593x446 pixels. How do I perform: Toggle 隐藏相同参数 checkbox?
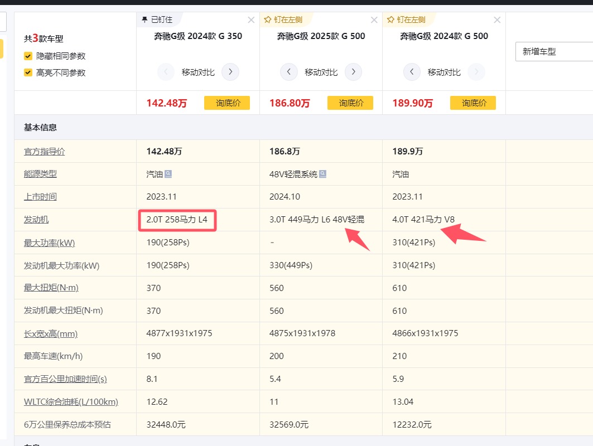(28, 56)
